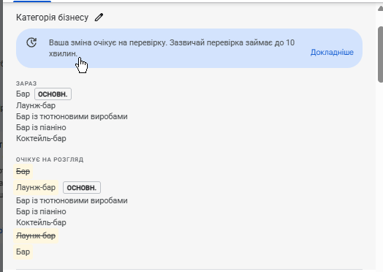Click Бар із тютюновими виробами in pending list
Screen dimensions: 383x272
click(72, 200)
